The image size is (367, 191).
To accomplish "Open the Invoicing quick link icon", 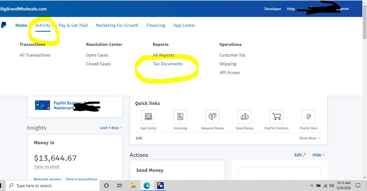I will click(180, 117).
